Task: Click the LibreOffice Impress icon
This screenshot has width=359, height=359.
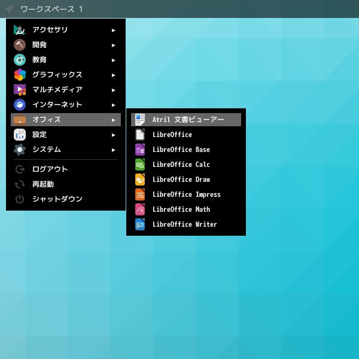Action: [x=140, y=194]
